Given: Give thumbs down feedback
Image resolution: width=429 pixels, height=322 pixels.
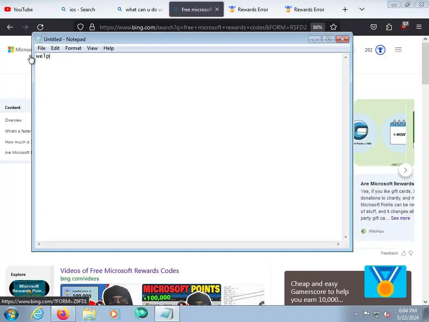Looking at the screenshot, I should click(411, 253).
